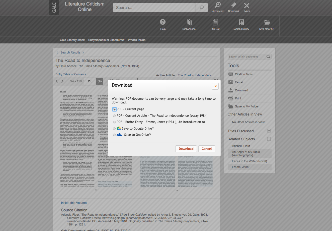
Task: Click the left chevron before Search Results
Action: click(x=57, y=52)
